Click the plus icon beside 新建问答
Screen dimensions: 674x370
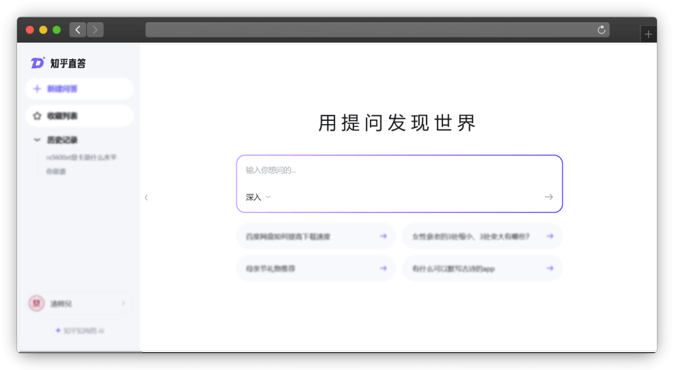[37, 89]
